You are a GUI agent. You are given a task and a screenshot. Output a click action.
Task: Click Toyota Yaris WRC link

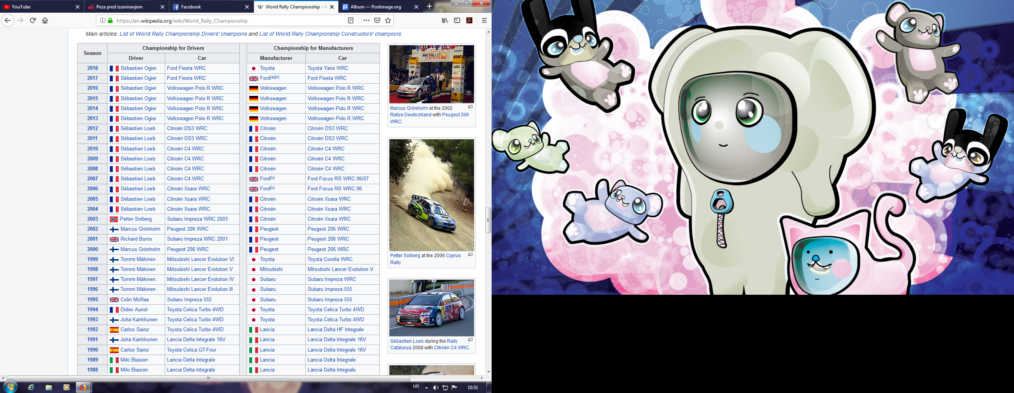tap(328, 68)
